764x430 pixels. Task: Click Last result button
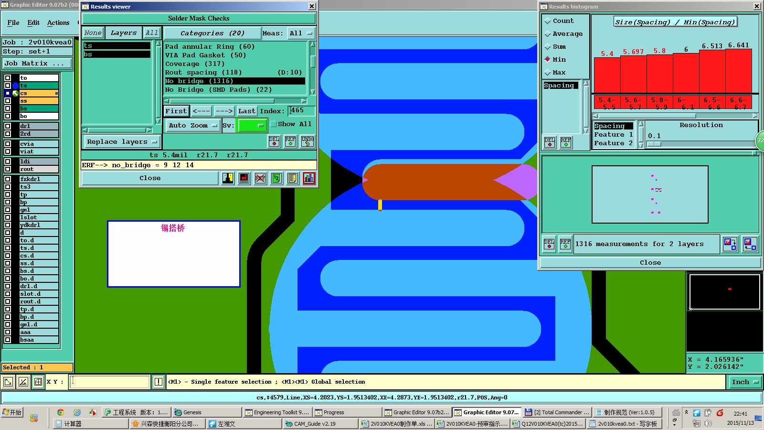coord(247,111)
